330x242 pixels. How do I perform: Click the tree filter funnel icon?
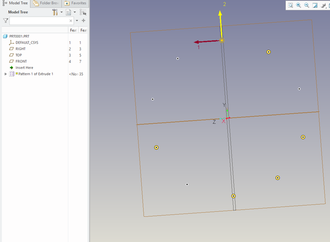[6, 20]
